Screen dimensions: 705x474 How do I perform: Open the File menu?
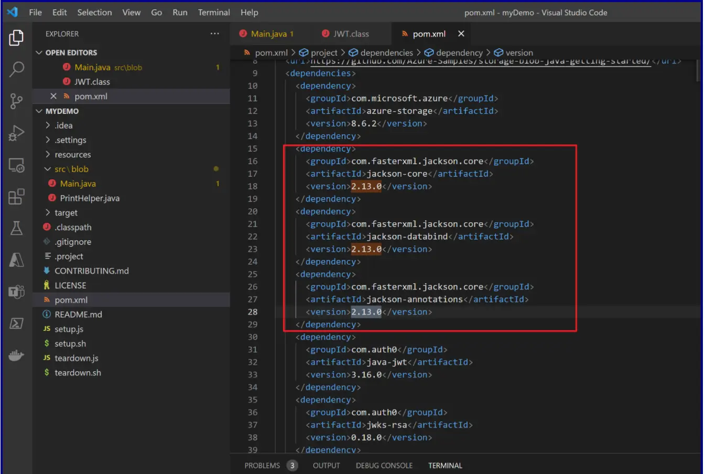[35, 12]
